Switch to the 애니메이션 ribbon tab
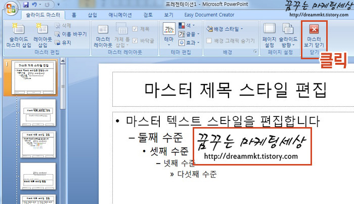Screen dimensions: 354x204 click(120, 15)
